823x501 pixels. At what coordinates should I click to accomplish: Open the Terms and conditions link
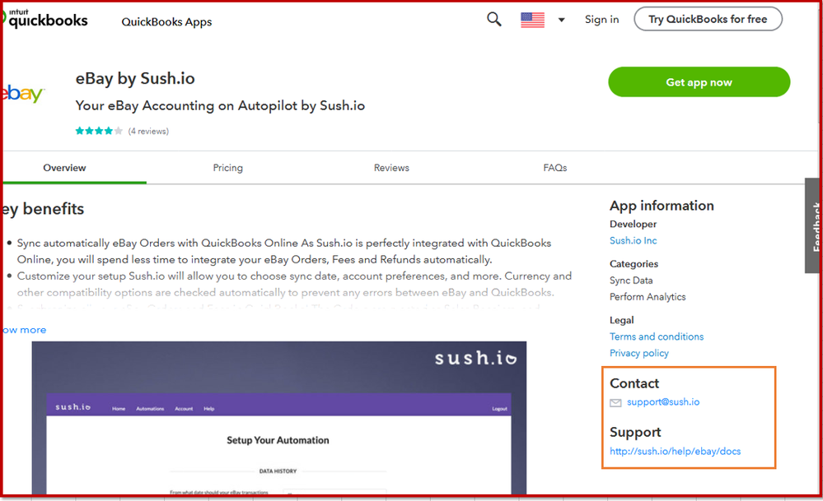tap(656, 336)
